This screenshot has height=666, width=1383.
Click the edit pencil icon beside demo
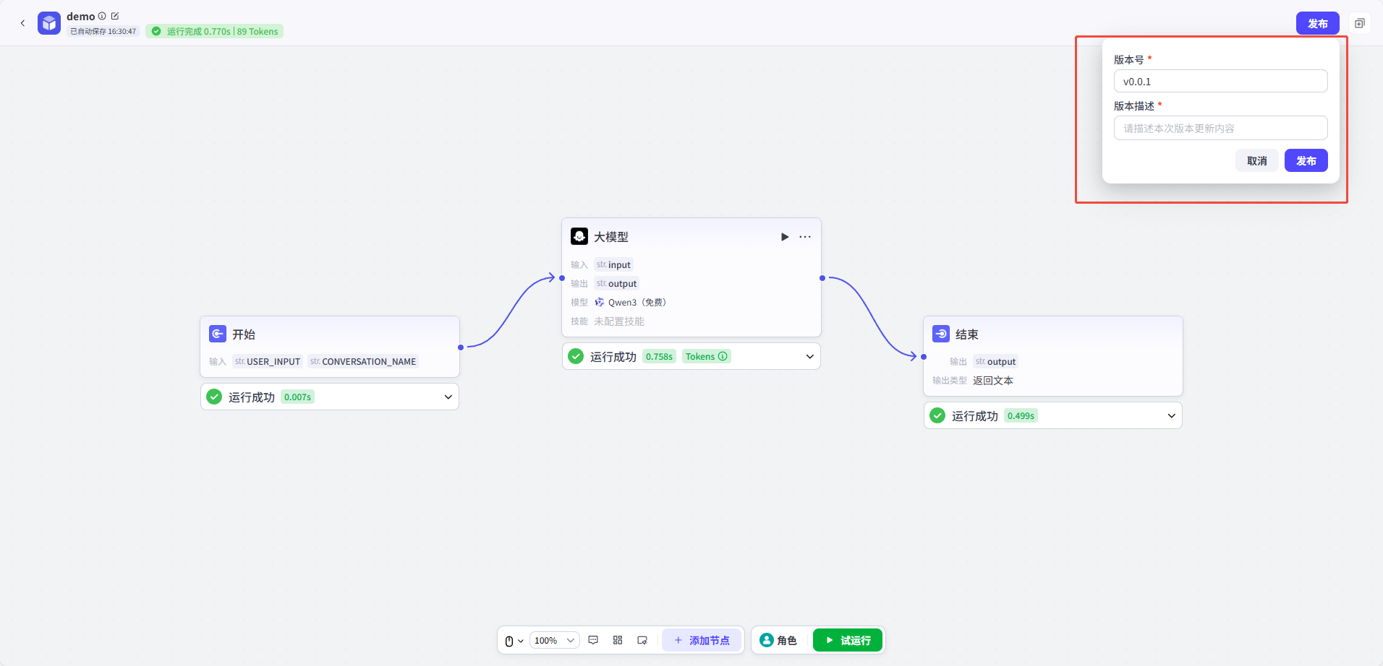(x=115, y=16)
